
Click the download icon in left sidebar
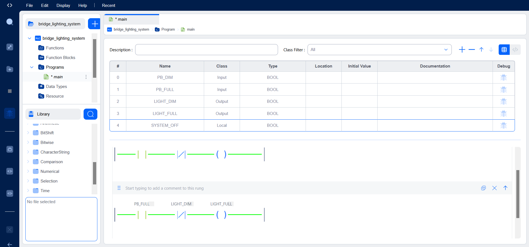(x=10, y=69)
